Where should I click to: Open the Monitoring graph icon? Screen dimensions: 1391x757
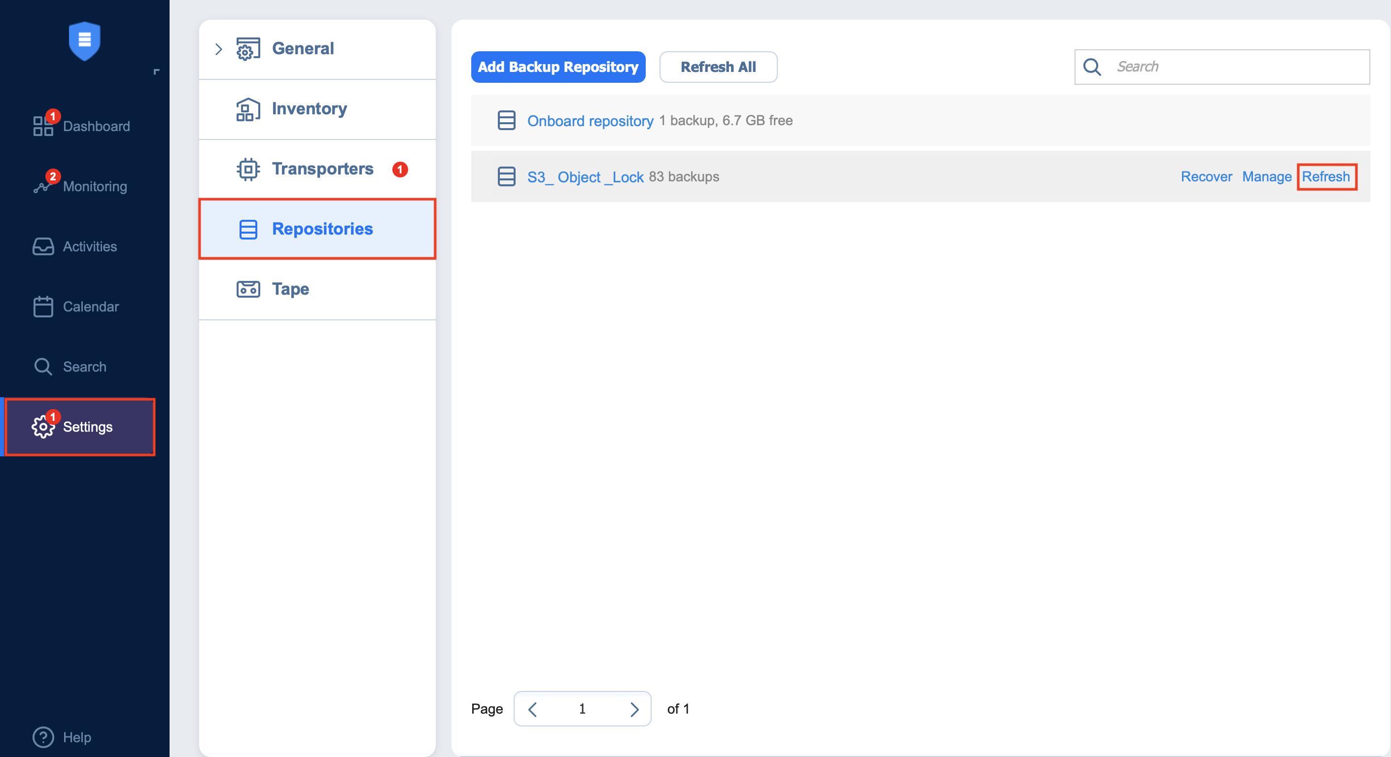point(42,186)
